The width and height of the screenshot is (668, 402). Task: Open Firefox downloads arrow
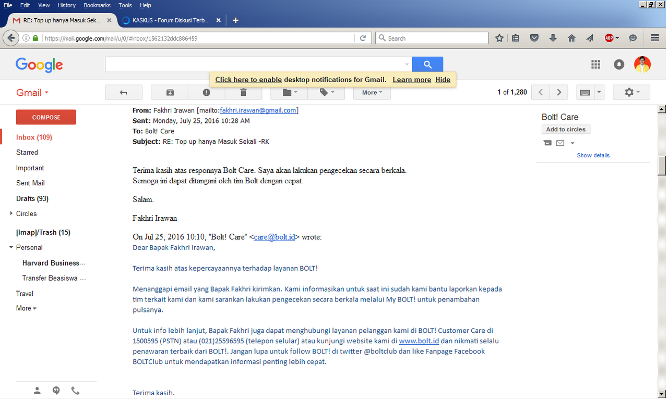(553, 38)
